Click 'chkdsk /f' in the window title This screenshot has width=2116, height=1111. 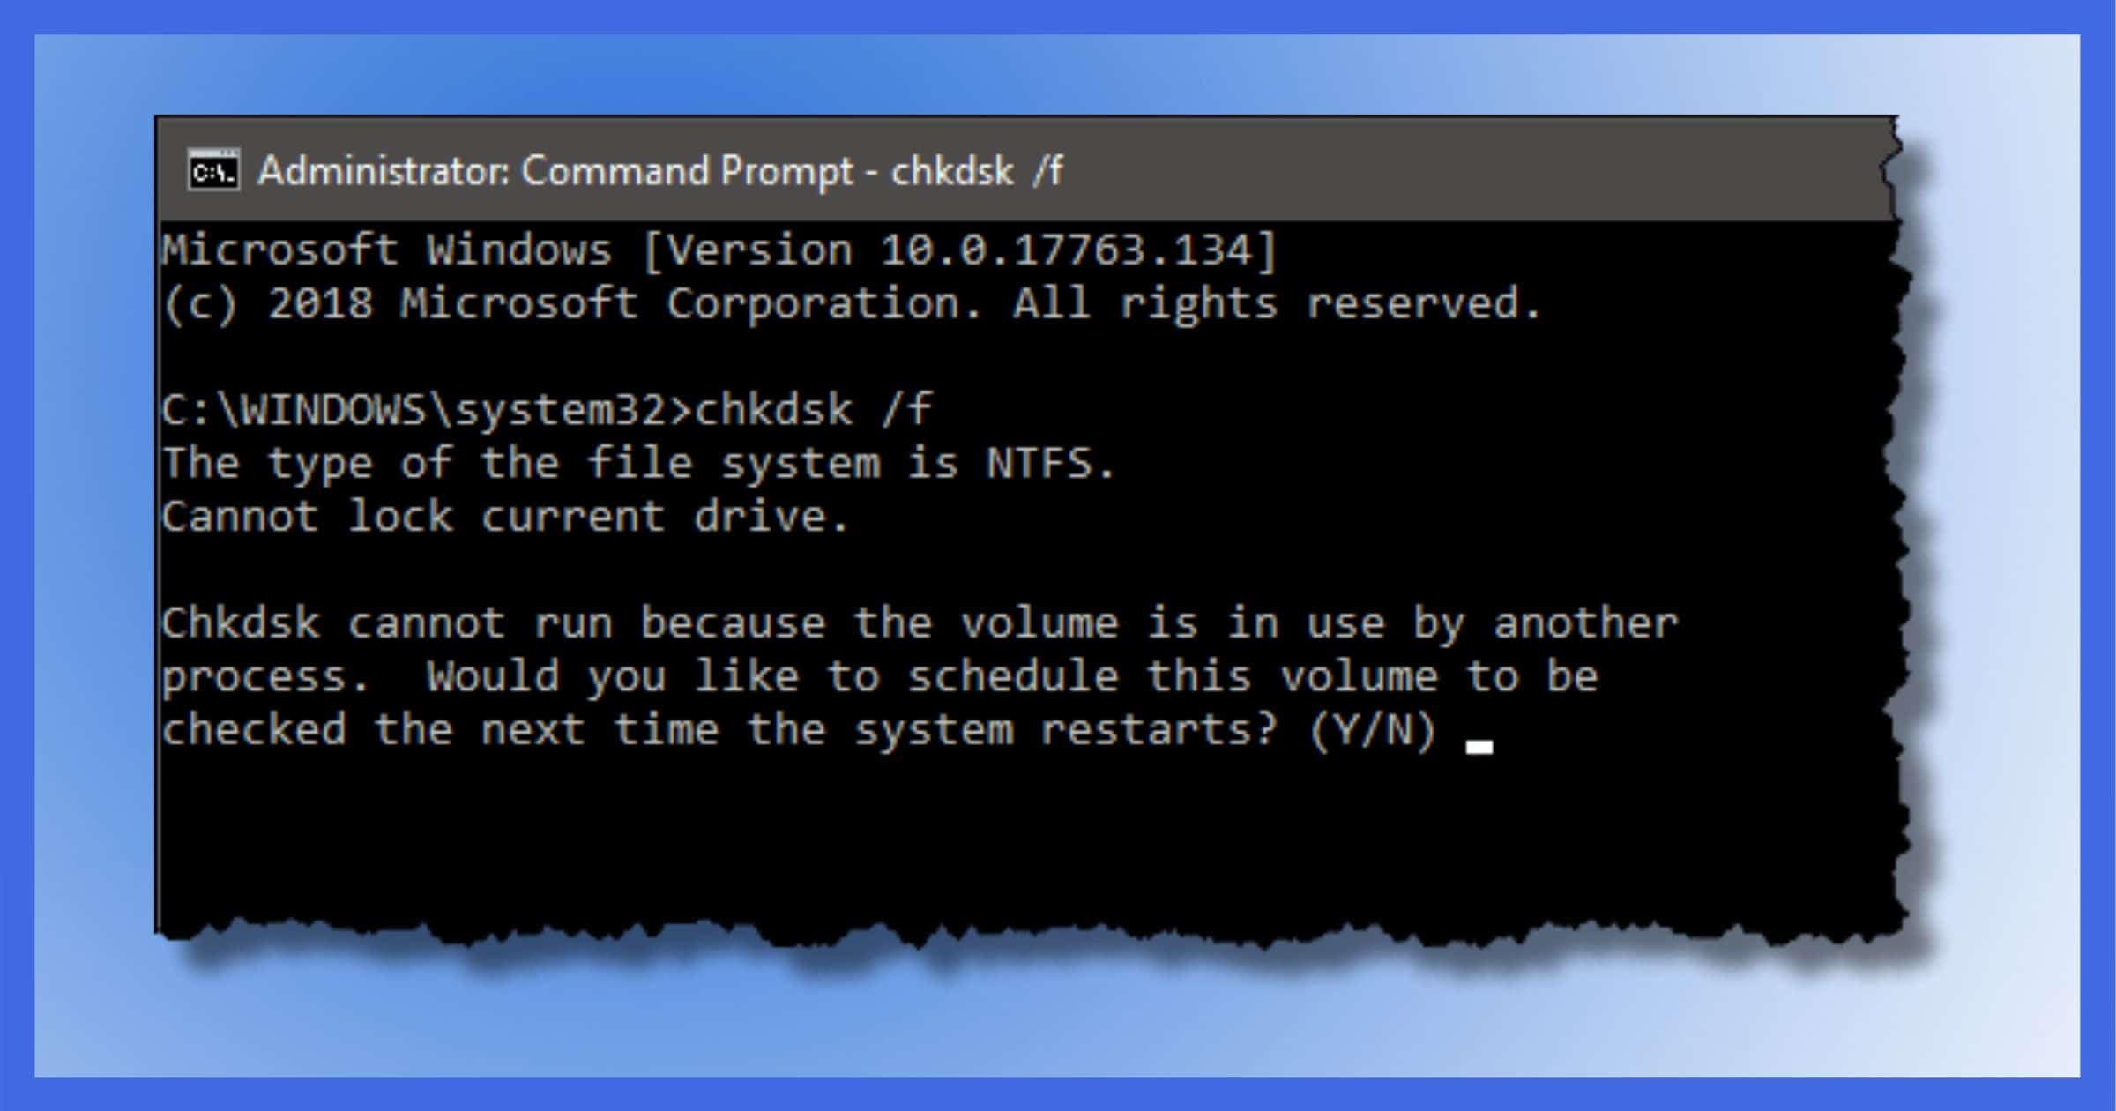coord(977,170)
